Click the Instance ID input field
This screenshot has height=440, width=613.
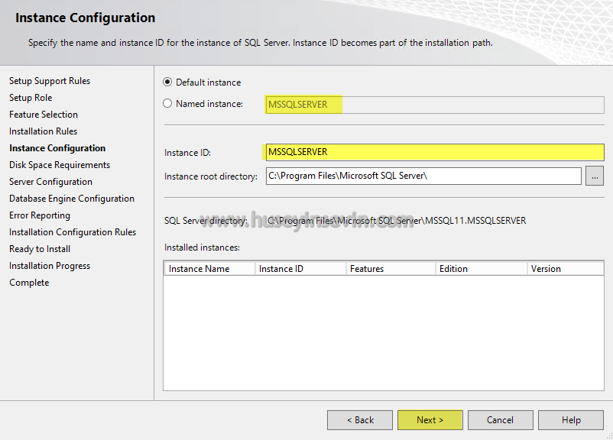pyautogui.click(x=435, y=152)
